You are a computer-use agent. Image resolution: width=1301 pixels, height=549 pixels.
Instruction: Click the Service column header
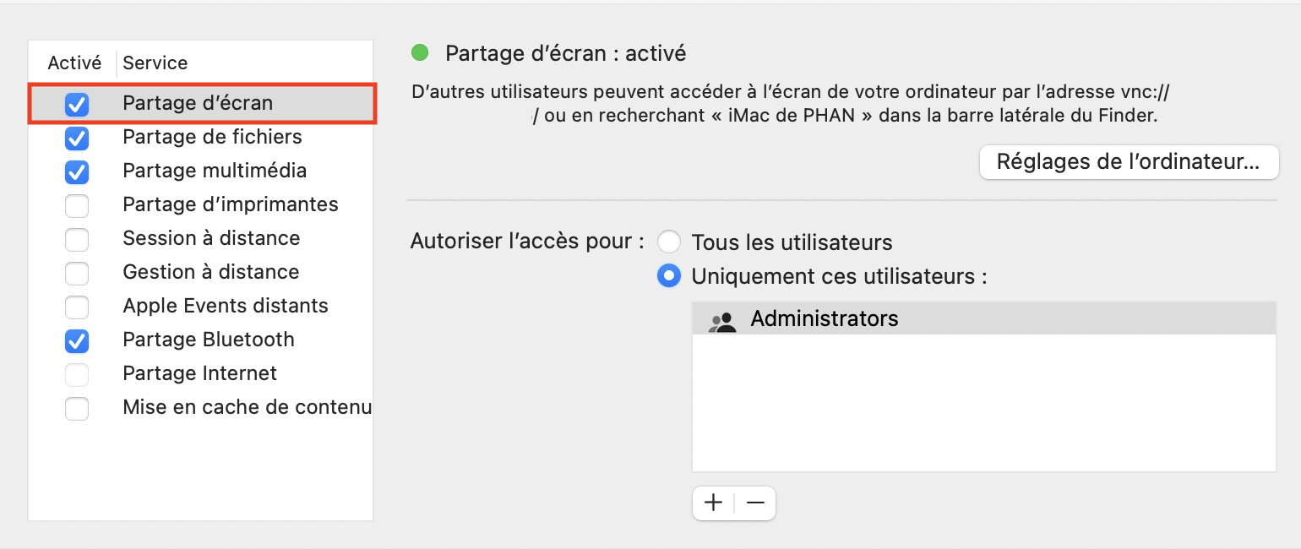tap(155, 63)
